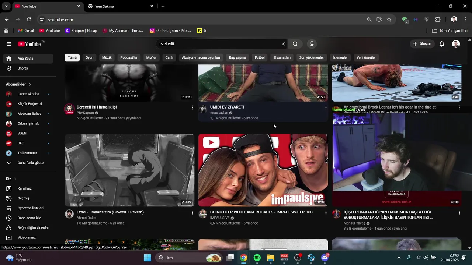Screen dimensions: 472x265
Task: Open options menu for Dereceli İşi Hastalık İşi
Action: coord(192,107)
